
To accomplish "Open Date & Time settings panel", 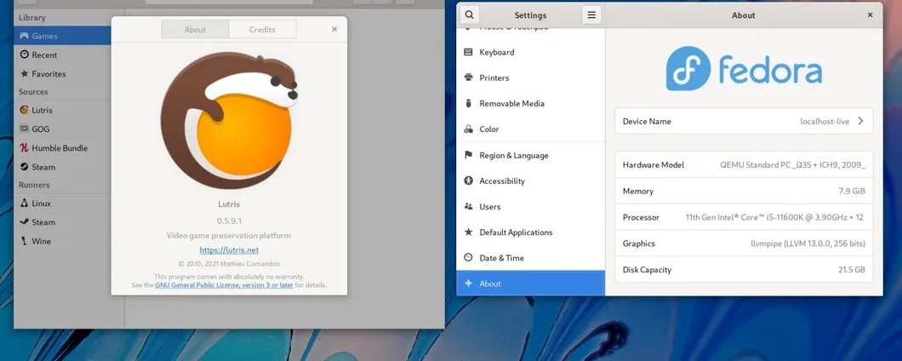I will 530,258.
